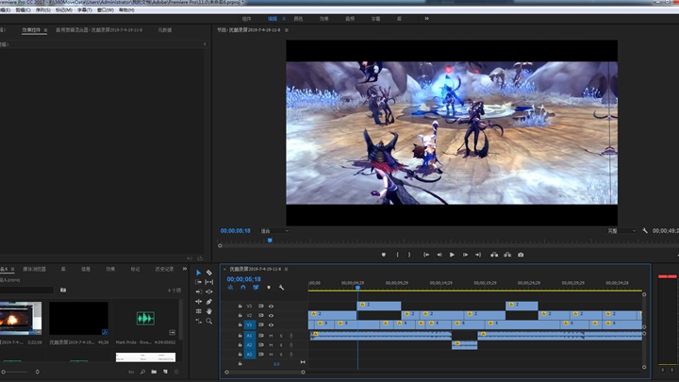Click the Mark Out bracket button
The width and height of the screenshot is (679, 382).
(409, 255)
